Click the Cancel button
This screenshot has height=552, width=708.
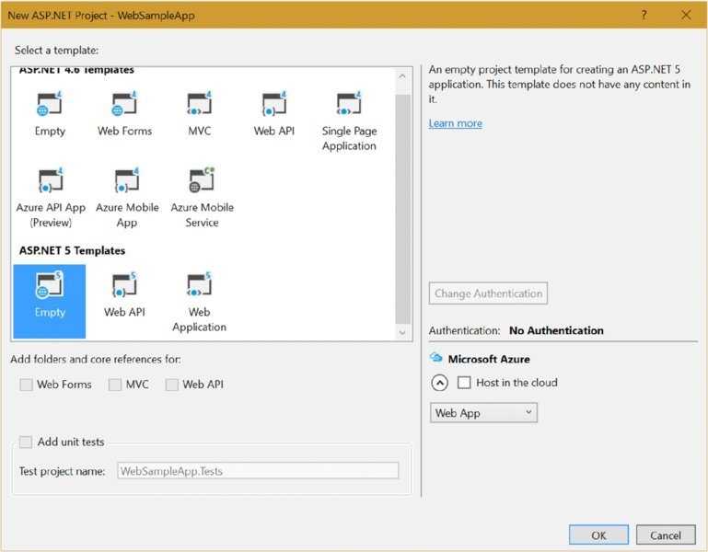(666, 535)
